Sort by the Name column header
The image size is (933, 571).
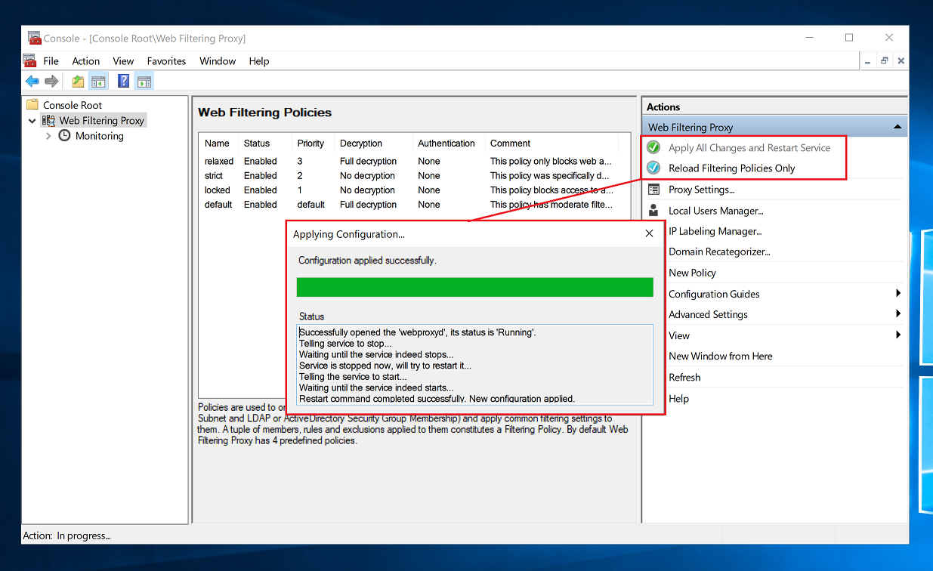pyautogui.click(x=219, y=143)
